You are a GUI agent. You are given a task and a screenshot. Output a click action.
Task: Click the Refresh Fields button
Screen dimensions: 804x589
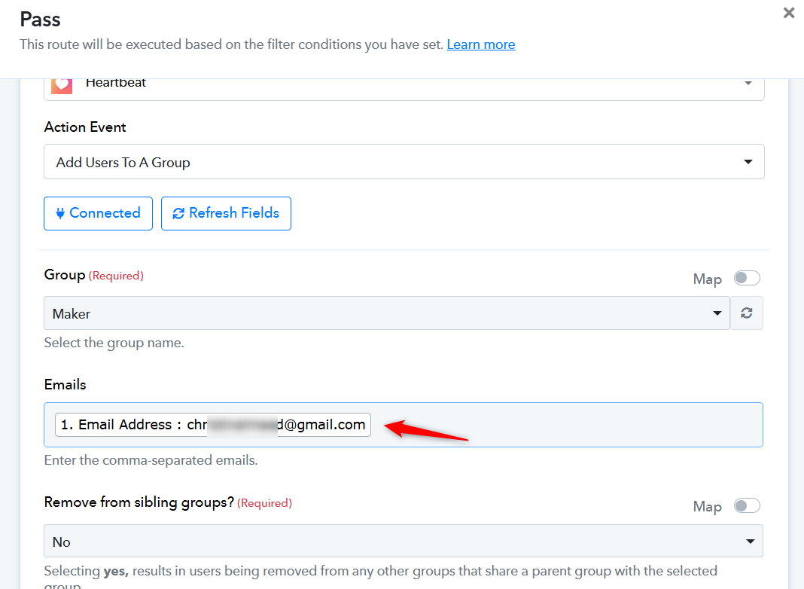[226, 213]
